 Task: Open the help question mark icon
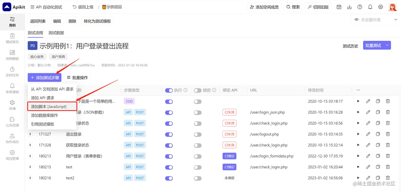point(360,7)
